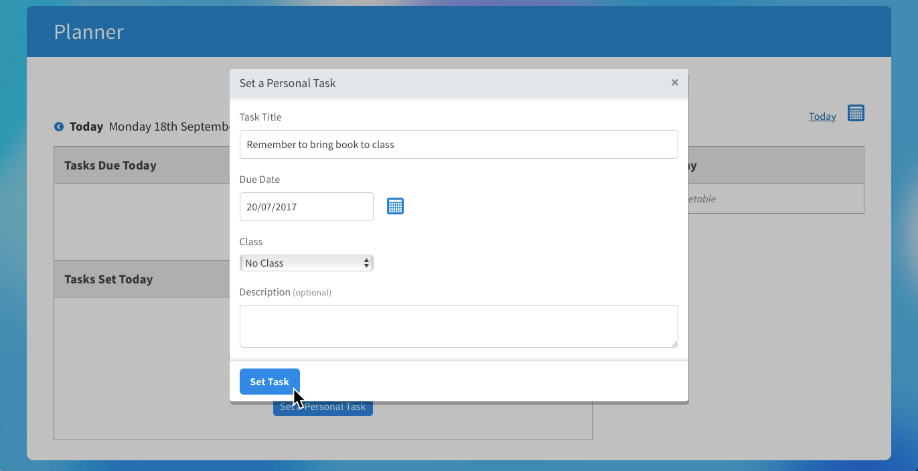Screen dimensions: 918x471
Task: Click inside the Task Title field
Action: 459,144
